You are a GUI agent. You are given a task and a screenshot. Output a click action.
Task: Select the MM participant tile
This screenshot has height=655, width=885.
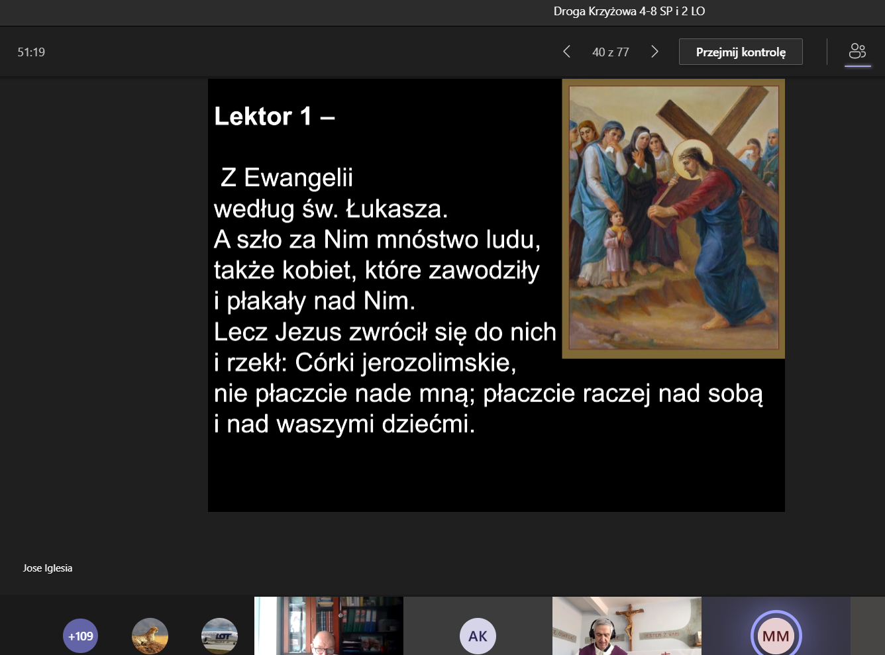click(x=776, y=626)
